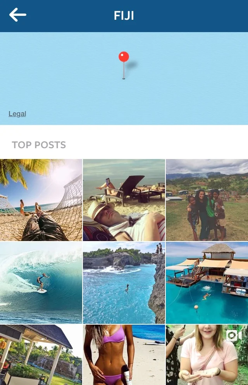Screen dimensions: 248x385
Task: Open the blonde woman video post
Action: pyautogui.click(x=207, y=355)
